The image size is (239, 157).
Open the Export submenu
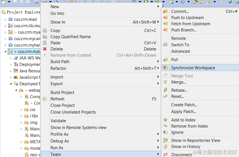105,84
